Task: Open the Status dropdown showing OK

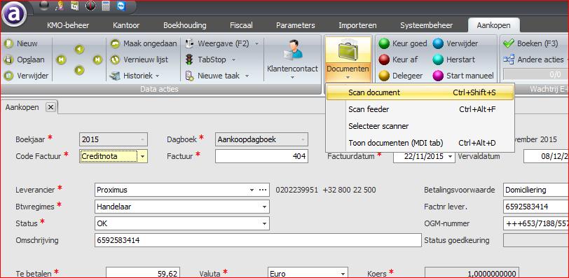Action: [265, 223]
